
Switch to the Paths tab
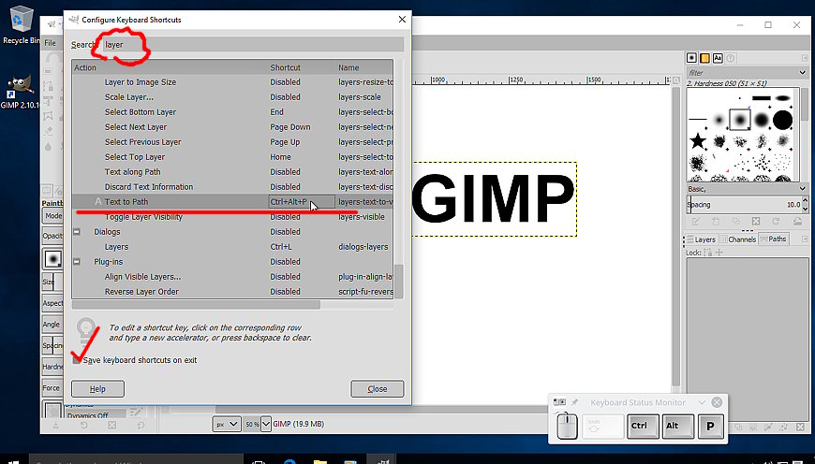774,239
